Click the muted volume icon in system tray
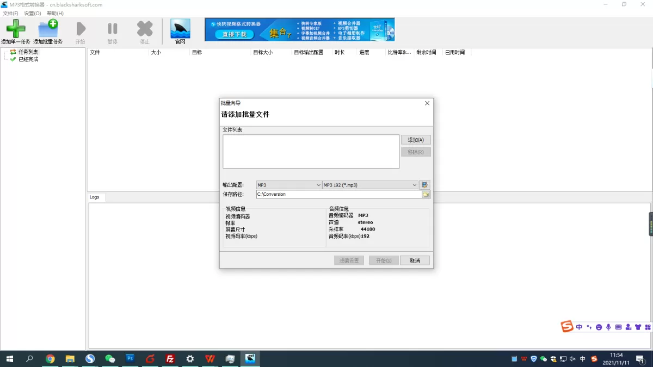This screenshot has width=653, height=367. coord(572,359)
